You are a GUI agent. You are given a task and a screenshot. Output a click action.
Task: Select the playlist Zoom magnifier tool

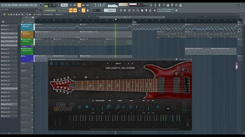pos(28,14)
